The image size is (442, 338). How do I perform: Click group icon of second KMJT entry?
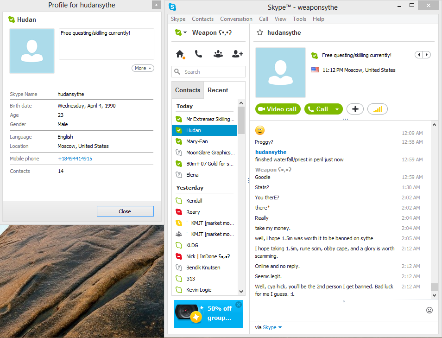179,234
